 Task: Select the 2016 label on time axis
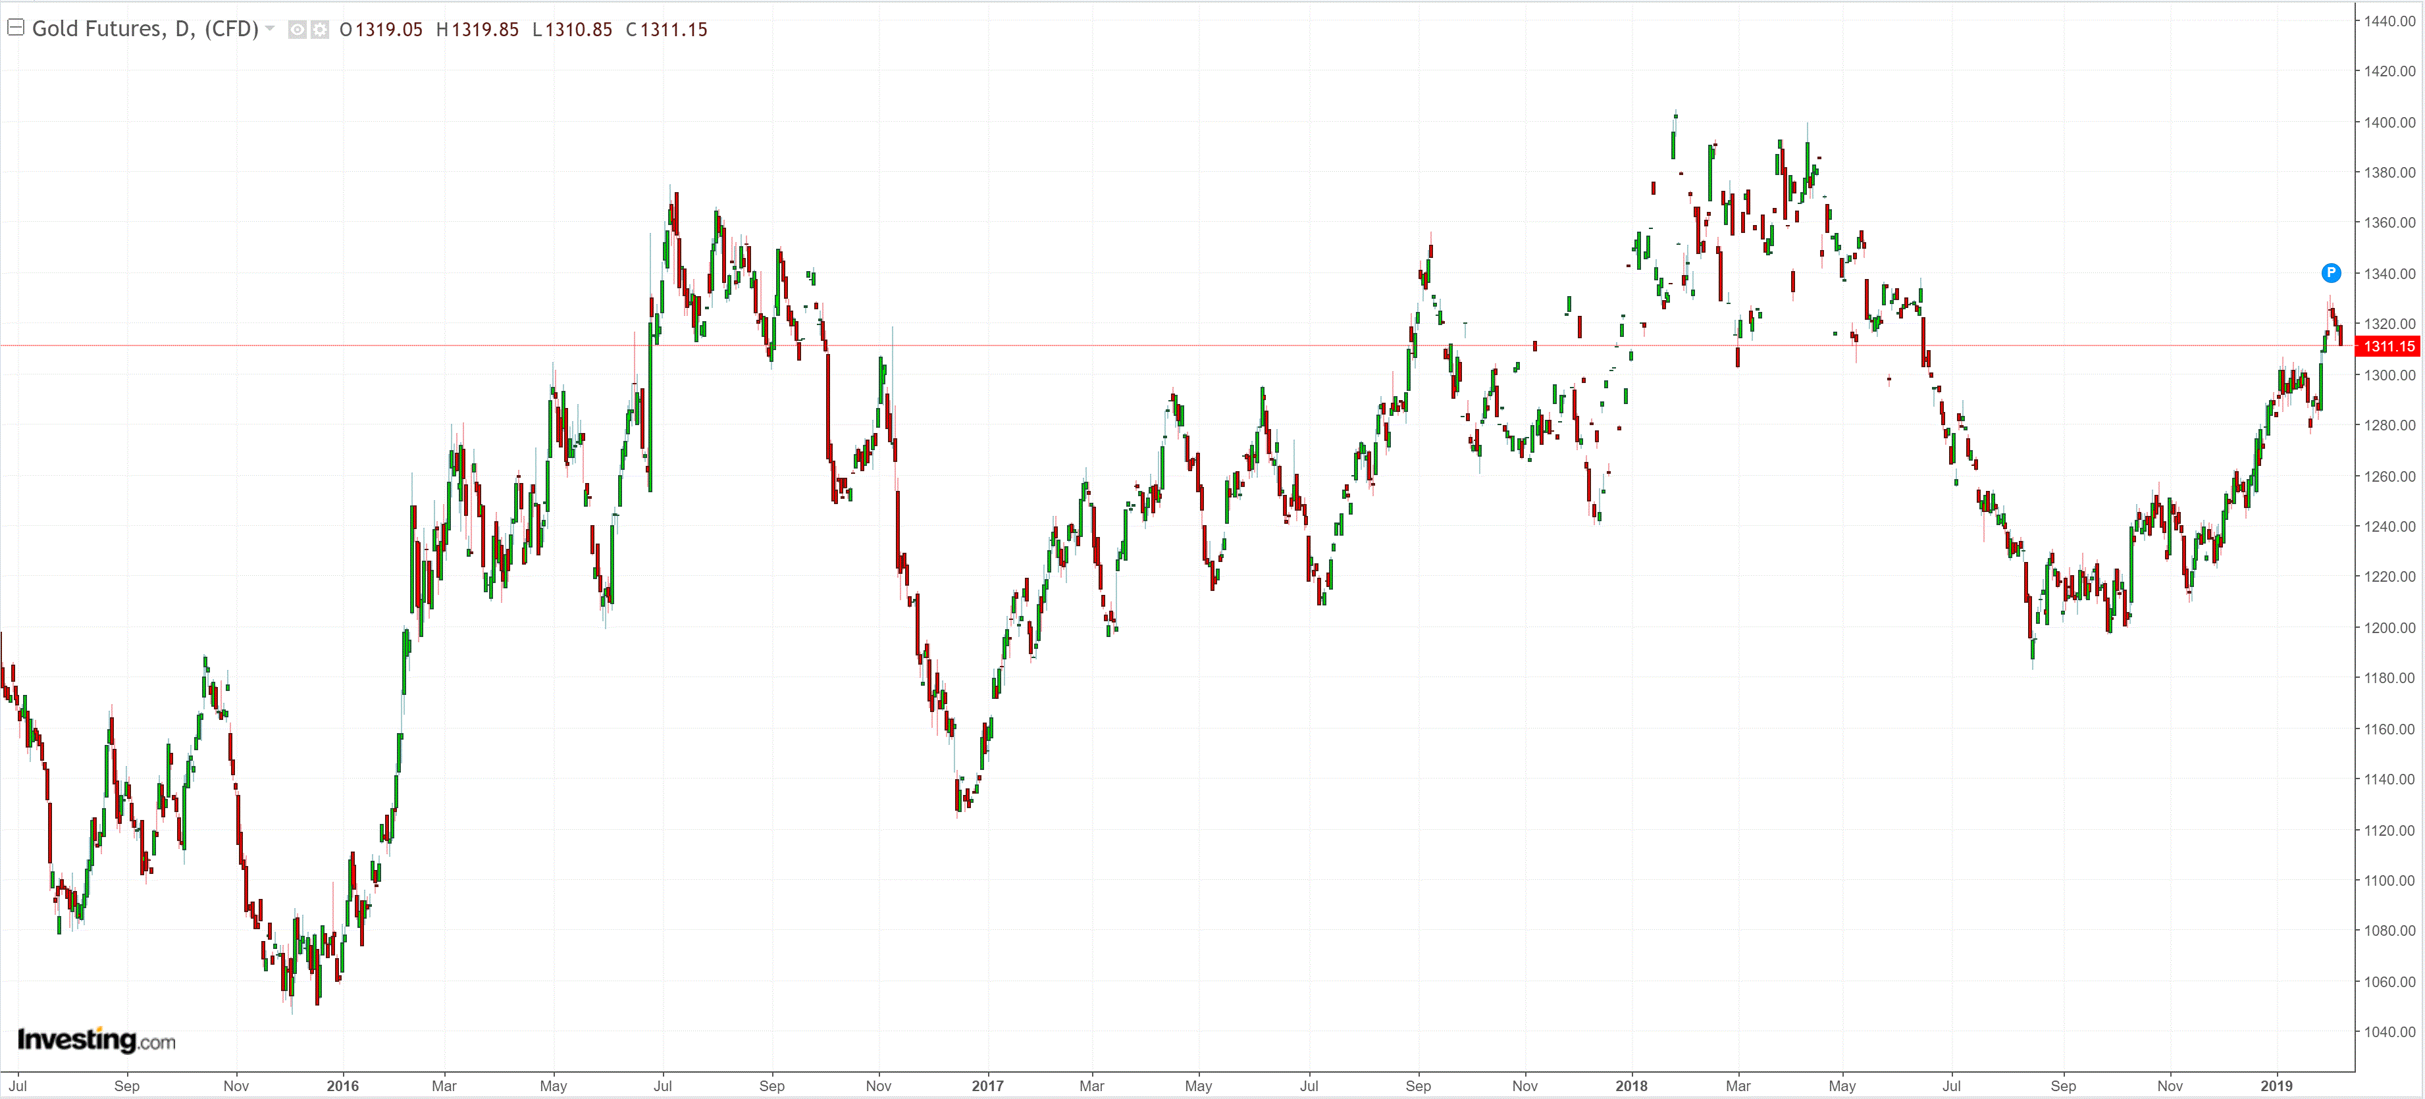(343, 1086)
